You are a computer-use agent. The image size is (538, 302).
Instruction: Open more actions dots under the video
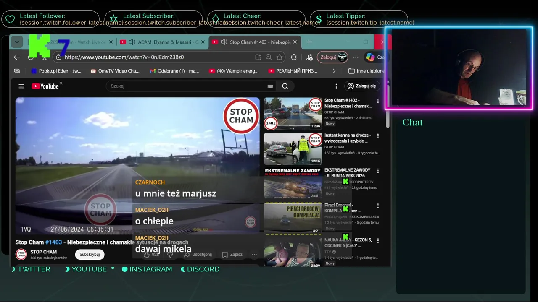point(254,254)
